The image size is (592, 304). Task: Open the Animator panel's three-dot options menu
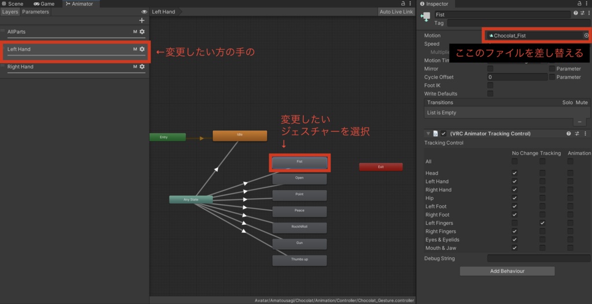pyautogui.click(x=410, y=3)
